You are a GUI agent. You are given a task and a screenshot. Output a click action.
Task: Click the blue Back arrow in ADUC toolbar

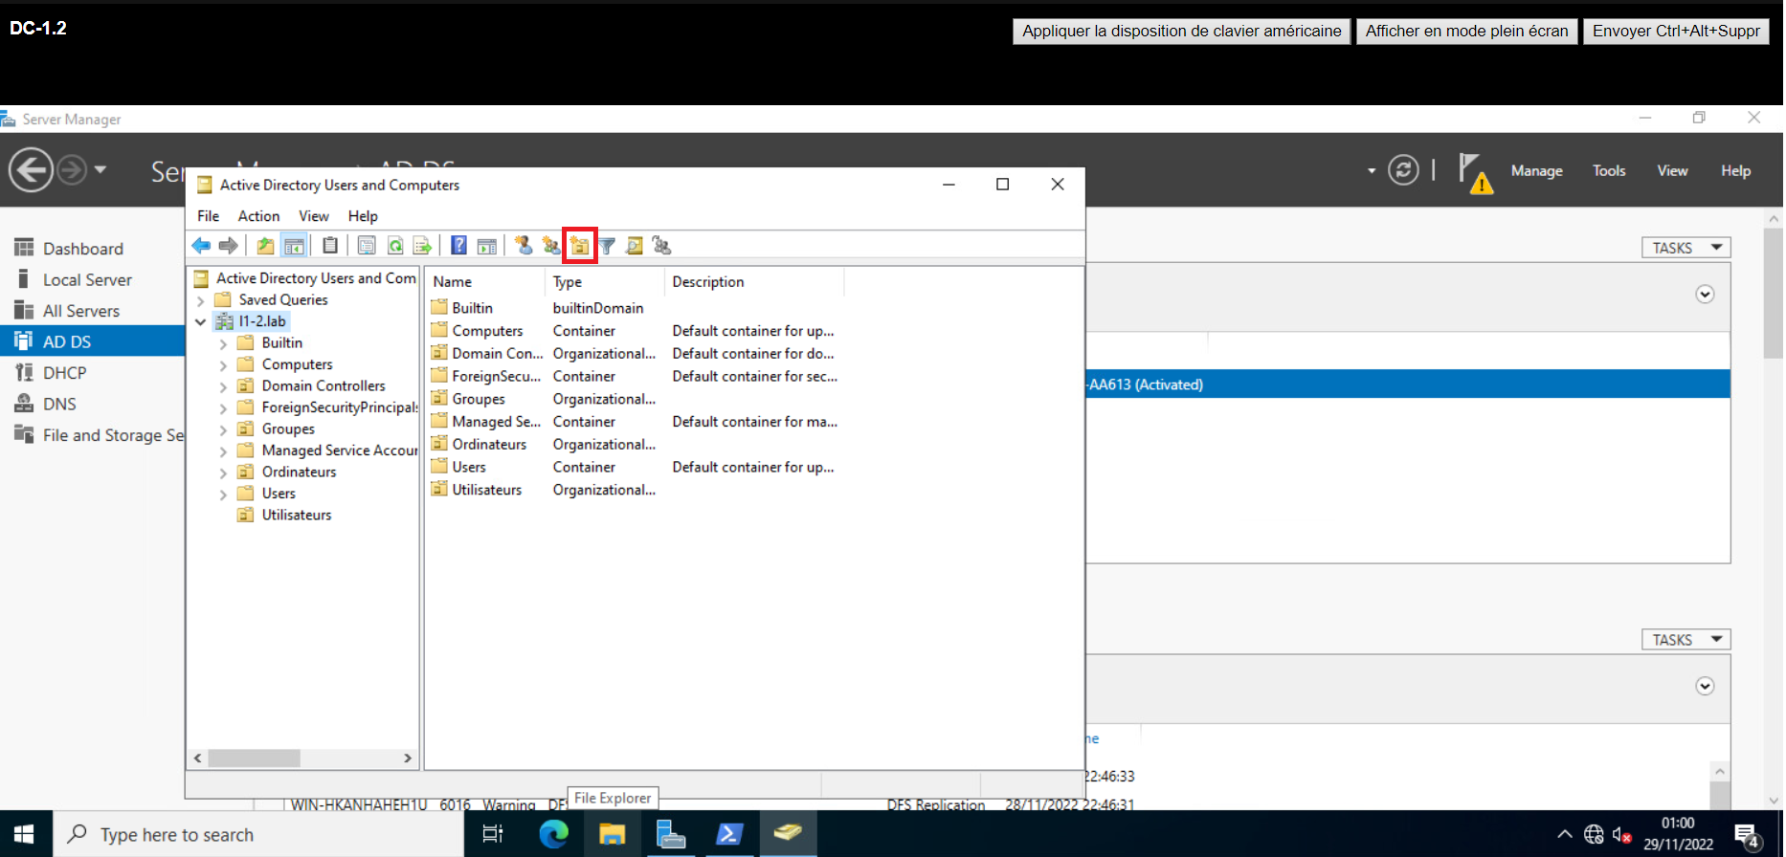pyautogui.click(x=201, y=246)
